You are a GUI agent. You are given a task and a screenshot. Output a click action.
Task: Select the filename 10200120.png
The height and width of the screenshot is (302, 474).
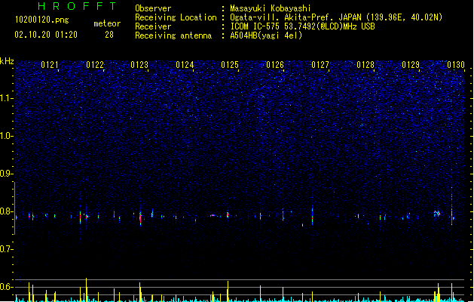41,20
